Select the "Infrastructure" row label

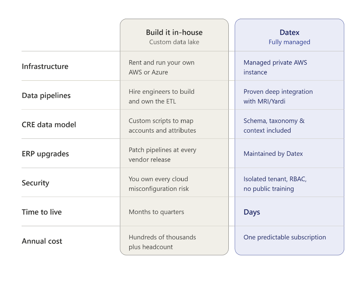(x=45, y=66)
